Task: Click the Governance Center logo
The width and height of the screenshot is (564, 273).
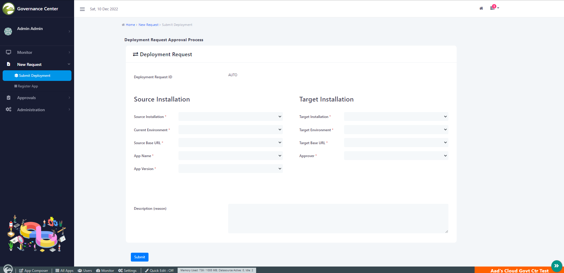Action: pyautogui.click(x=9, y=9)
